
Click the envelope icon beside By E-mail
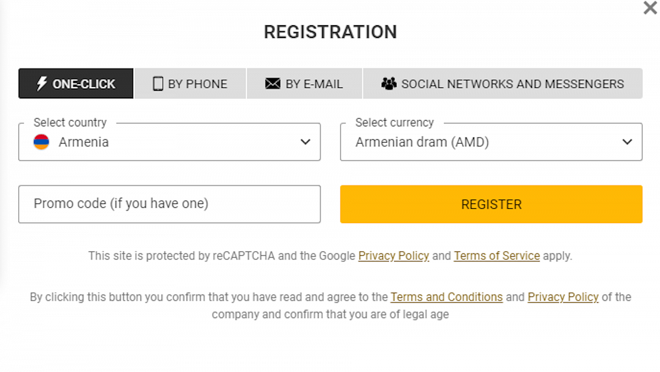[272, 84]
